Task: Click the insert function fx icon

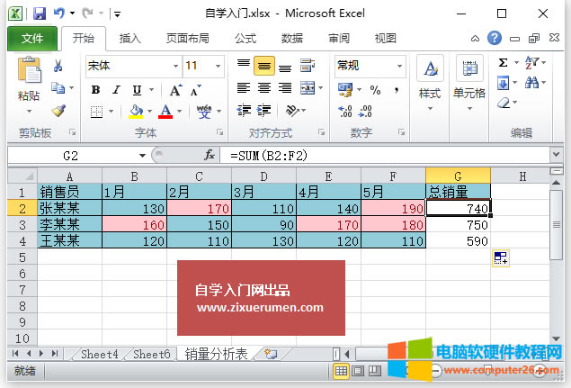Action: coord(210,155)
